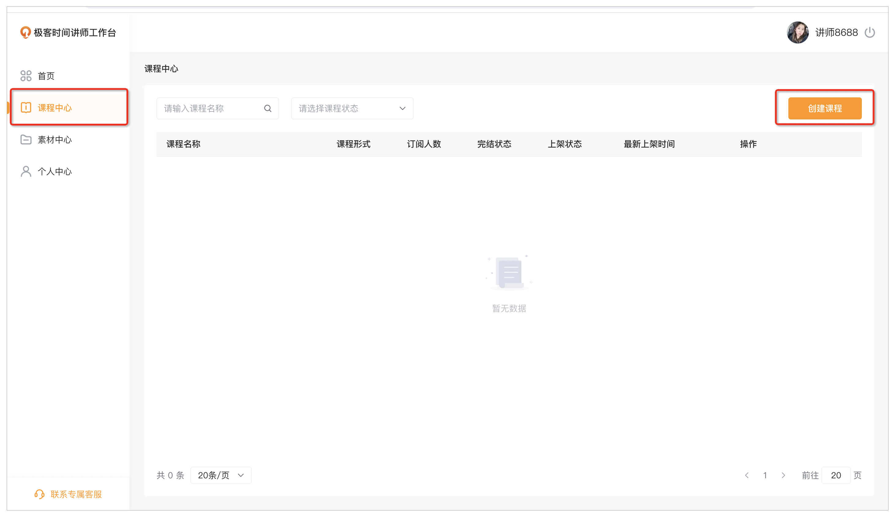Select 首页 in the sidebar
894x516 pixels.
click(x=46, y=76)
